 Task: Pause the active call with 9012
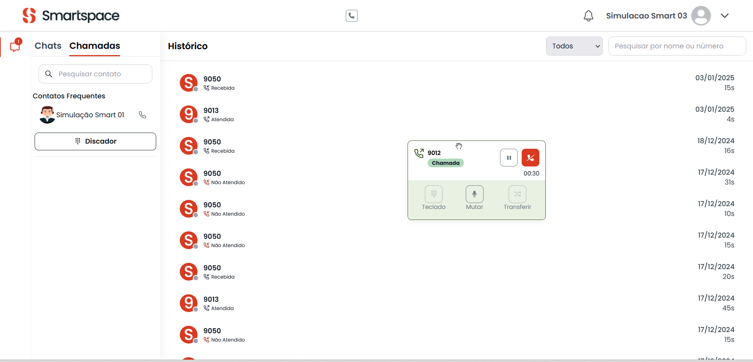[x=509, y=158]
